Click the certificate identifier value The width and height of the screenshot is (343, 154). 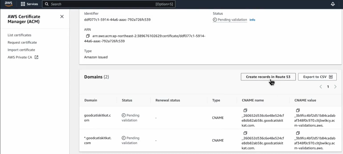pos(117,20)
